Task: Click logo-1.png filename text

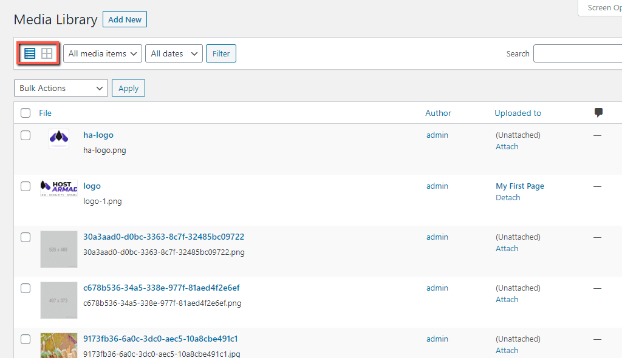Action: point(102,201)
